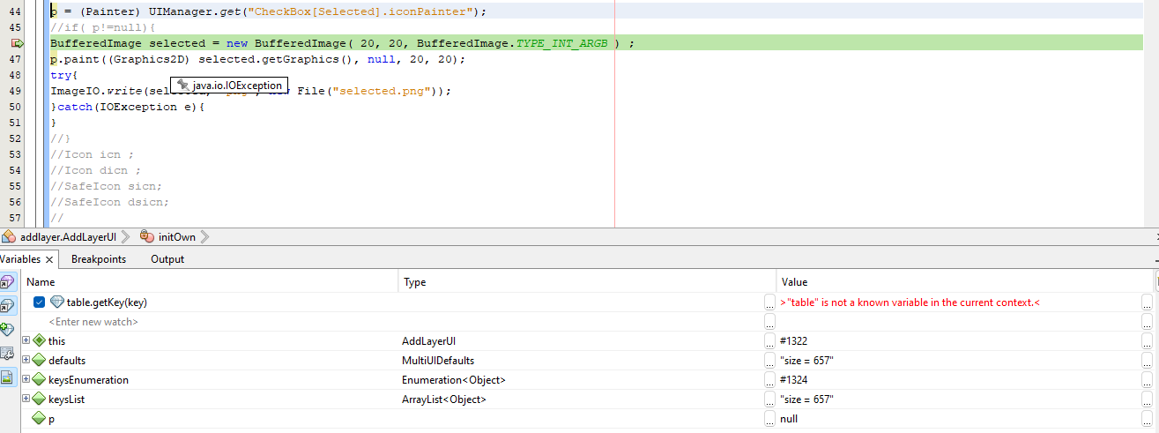Click the breakpoint arrow marker on line 46
The image size is (1159, 433).
pyautogui.click(x=18, y=43)
